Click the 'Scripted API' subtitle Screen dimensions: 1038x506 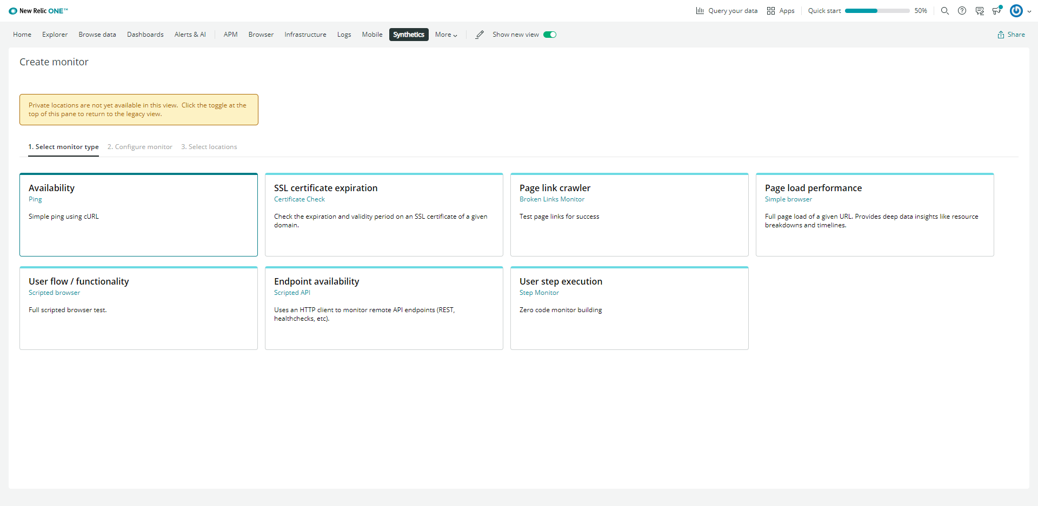(292, 293)
